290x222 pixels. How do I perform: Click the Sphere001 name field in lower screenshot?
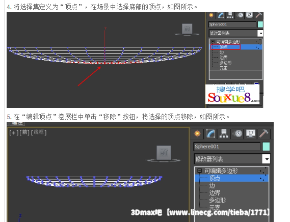coord(227,147)
